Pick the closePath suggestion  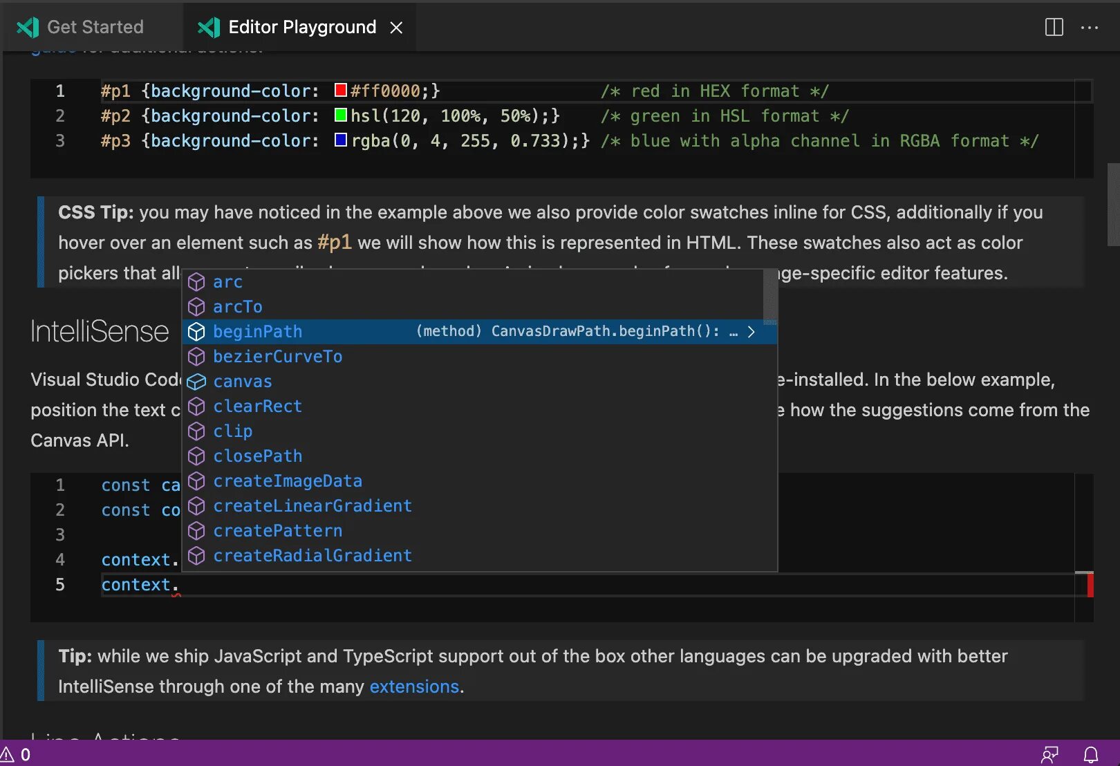[480, 456]
